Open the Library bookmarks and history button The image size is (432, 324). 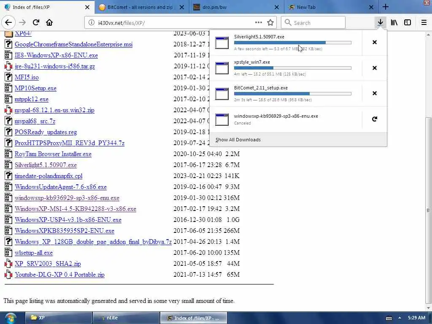click(394, 23)
